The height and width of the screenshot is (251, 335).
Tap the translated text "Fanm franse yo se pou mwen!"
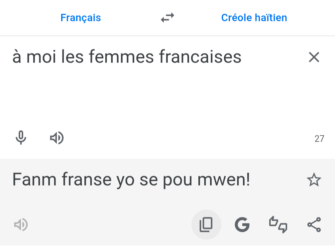[131, 180]
